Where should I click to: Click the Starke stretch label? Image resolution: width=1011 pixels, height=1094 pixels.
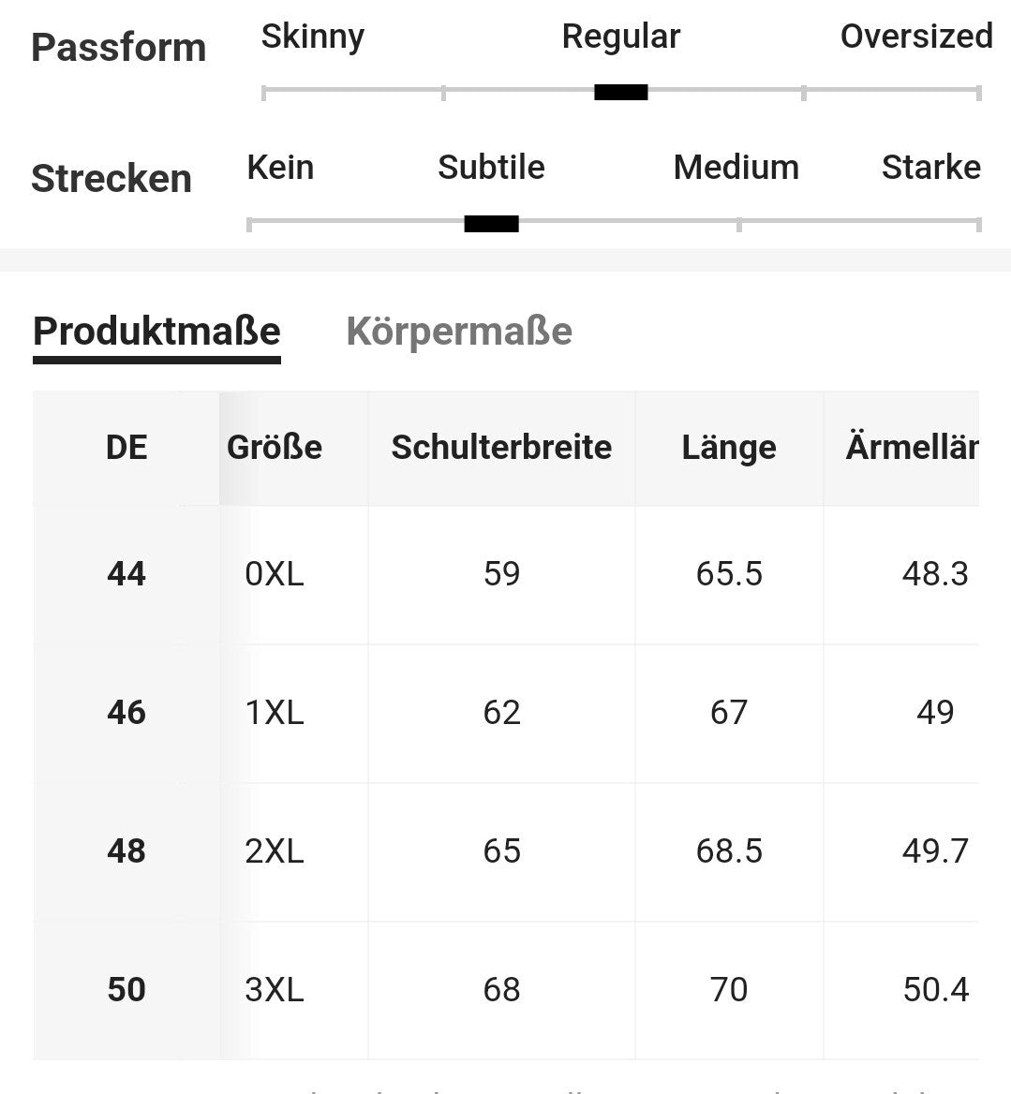[930, 168]
